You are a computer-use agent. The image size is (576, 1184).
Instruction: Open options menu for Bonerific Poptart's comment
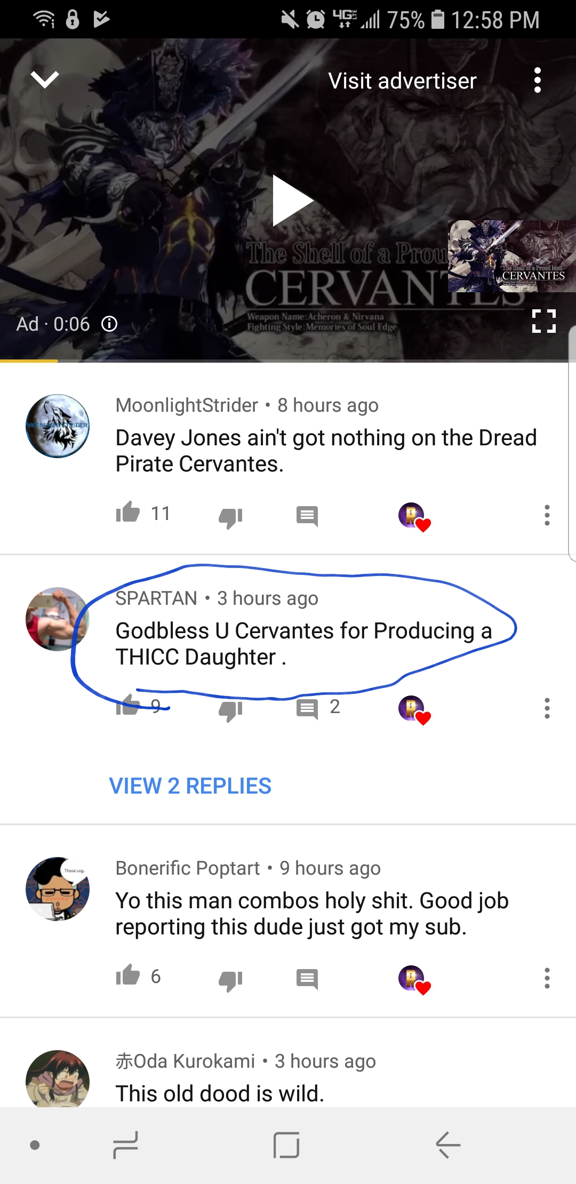point(547,978)
